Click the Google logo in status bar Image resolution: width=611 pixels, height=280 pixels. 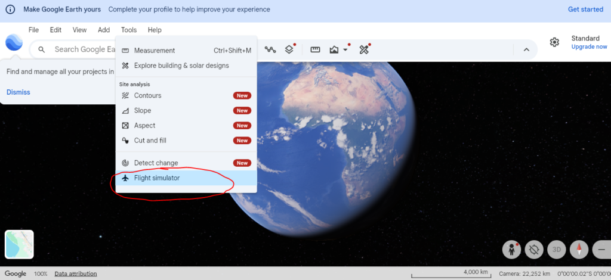click(16, 274)
